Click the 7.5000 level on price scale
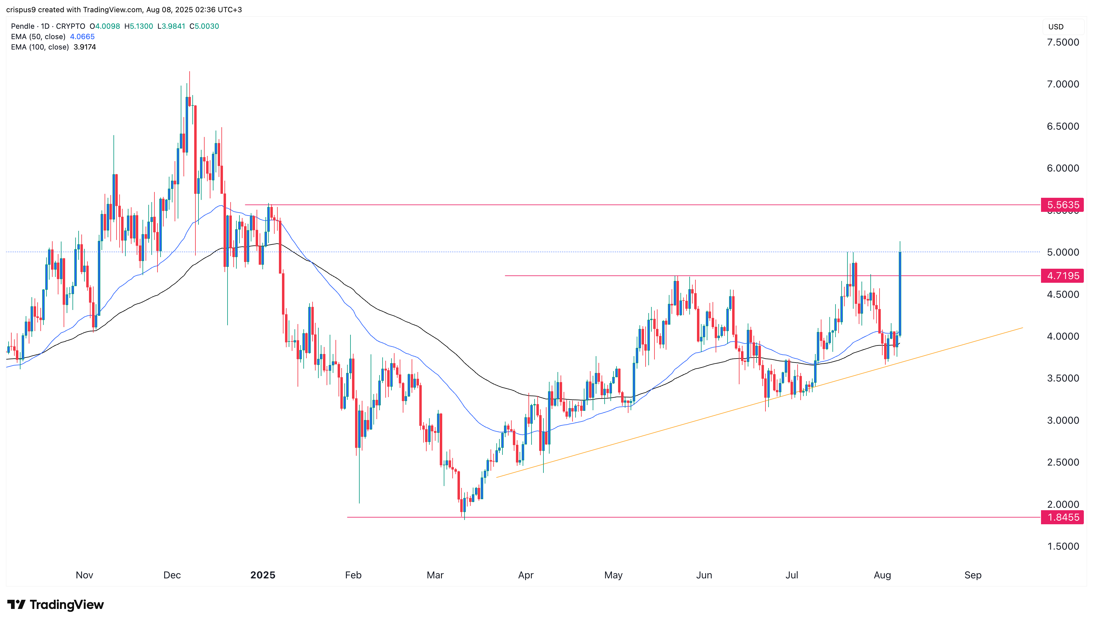This screenshot has height=623, width=1093. tap(1063, 42)
